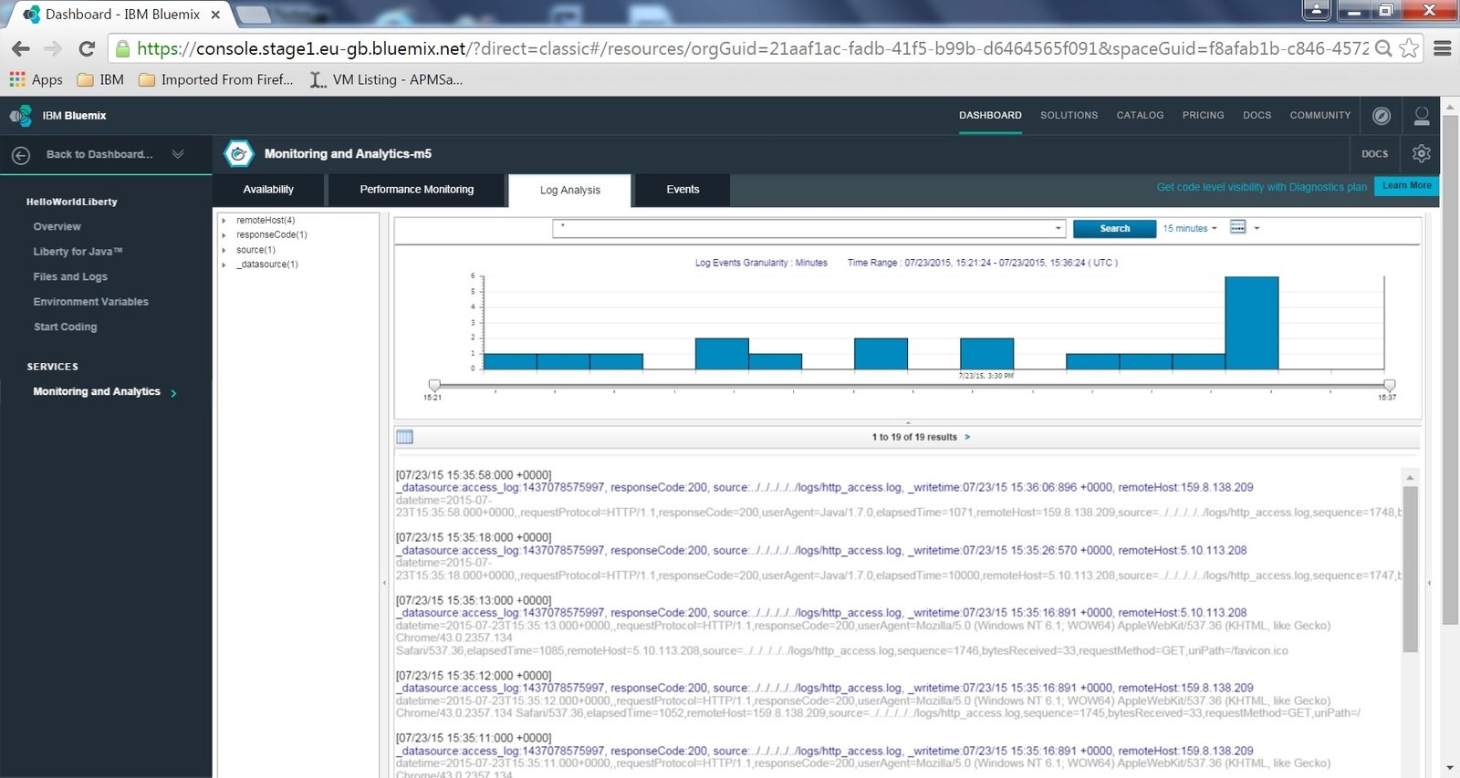The width and height of the screenshot is (1460, 778).
Task: Click the log results vertical scrollbar
Action: pyautogui.click(x=1410, y=569)
